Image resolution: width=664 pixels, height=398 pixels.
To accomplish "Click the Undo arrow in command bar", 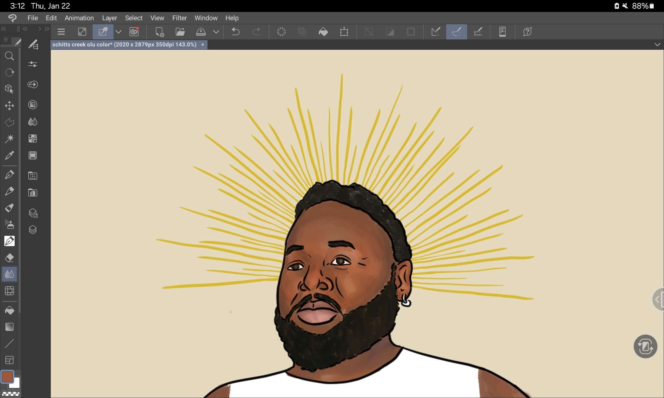I will [x=235, y=32].
